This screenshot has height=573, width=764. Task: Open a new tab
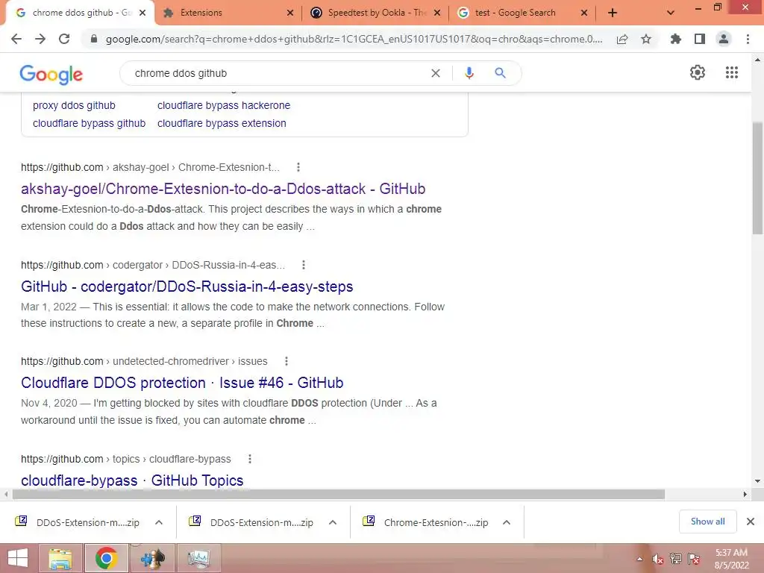[613, 13]
